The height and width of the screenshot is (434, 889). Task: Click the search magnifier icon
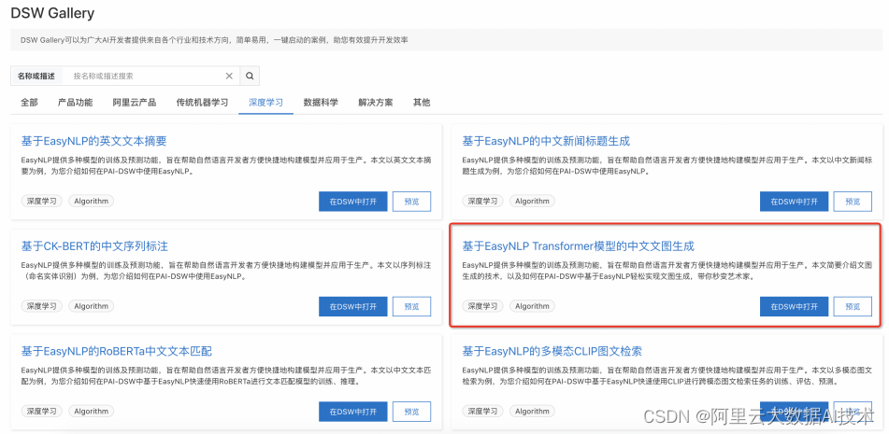(250, 76)
